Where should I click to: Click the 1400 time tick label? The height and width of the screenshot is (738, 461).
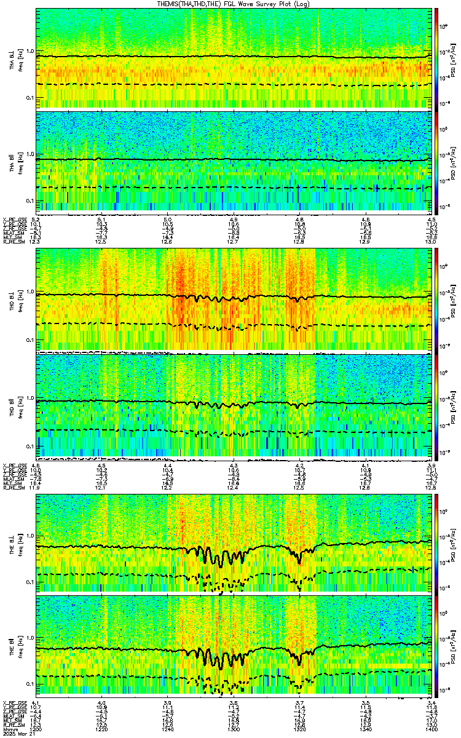[431, 729]
